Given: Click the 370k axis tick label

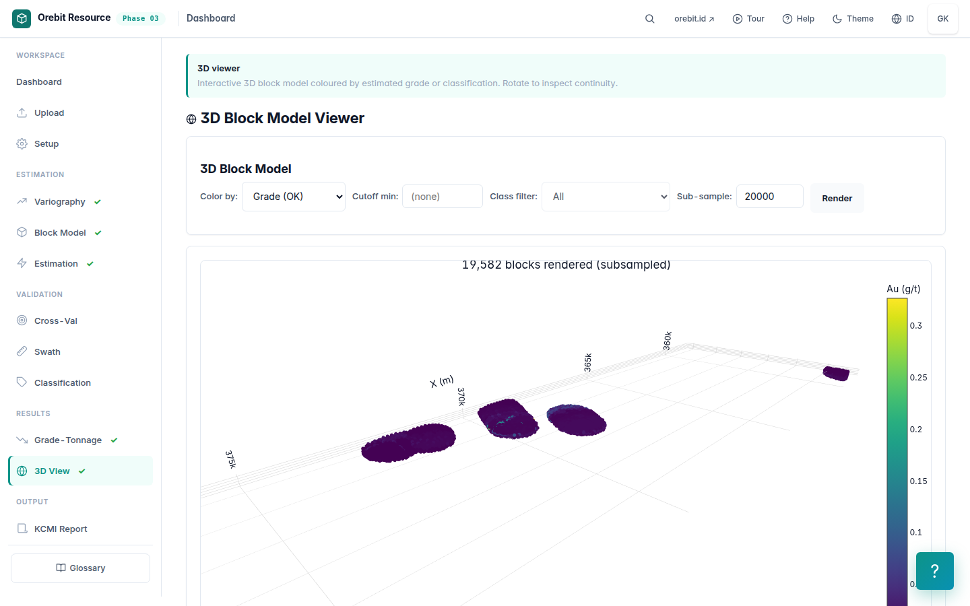Looking at the screenshot, I should point(461,397).
